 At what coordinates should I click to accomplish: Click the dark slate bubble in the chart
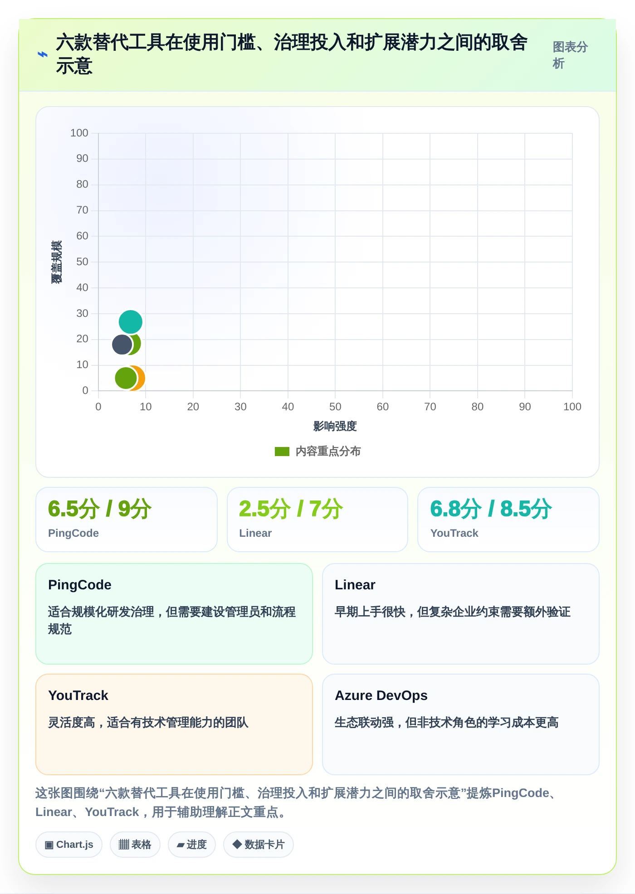pos(122,345)
